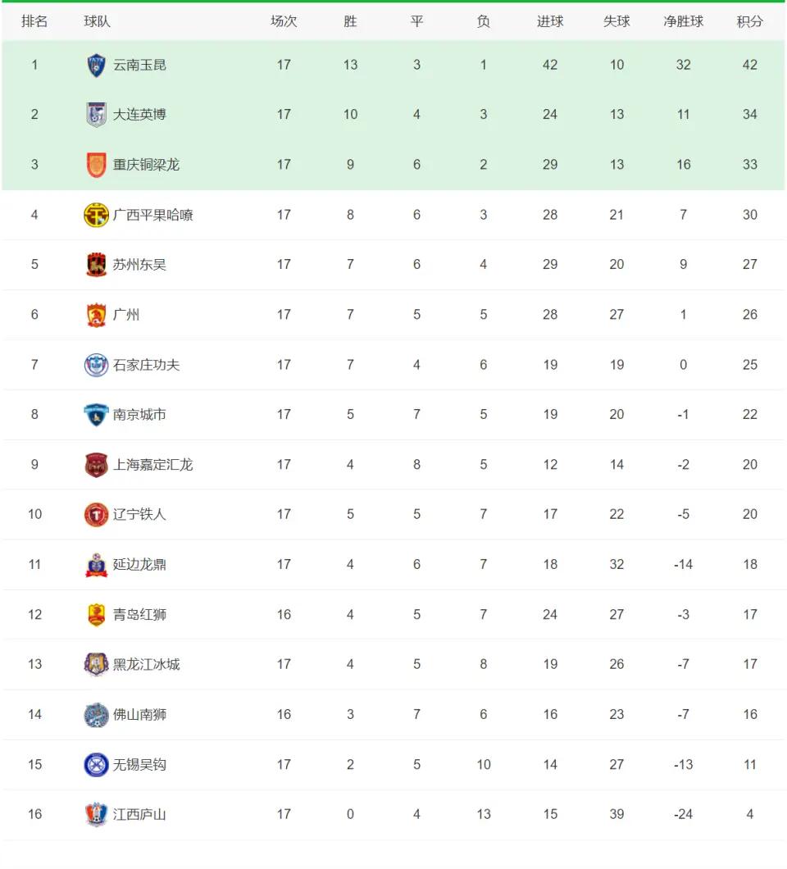
Task: Click the 云南玉昆 team crest icon
Action: coord(97,65)
